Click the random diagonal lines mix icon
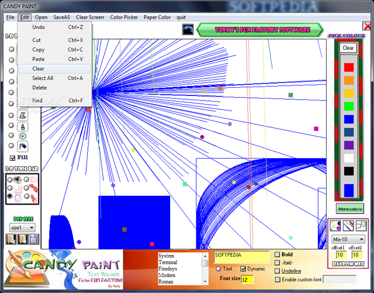 coord(348,226)
